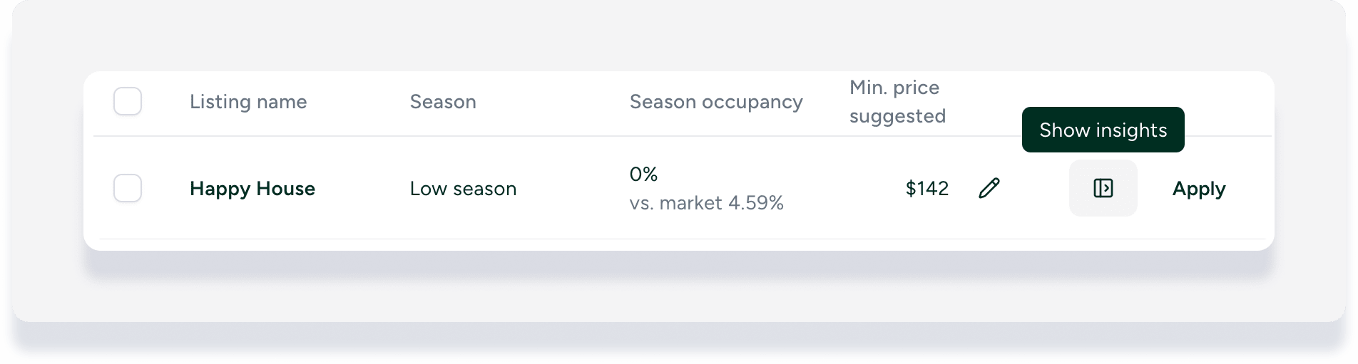Viewport: 1358px width, 364px height.
Task: Check the Happy House row checkbox
Action: pyautogui.click(x=128, y=188)
